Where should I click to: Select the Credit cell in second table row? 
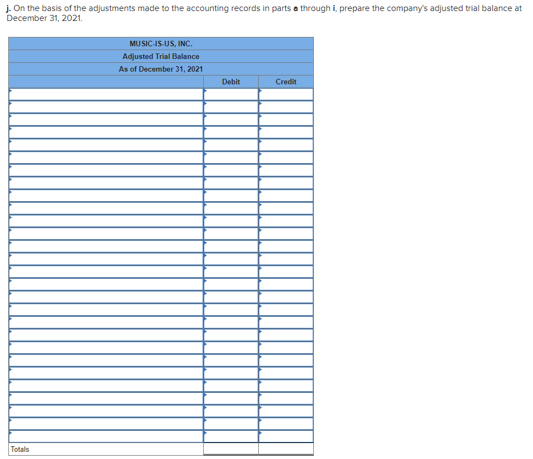pyautogui.click(x=286, y=107)
